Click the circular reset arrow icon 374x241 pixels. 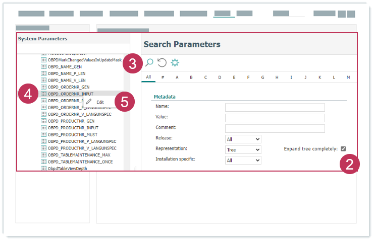[162, 62]
